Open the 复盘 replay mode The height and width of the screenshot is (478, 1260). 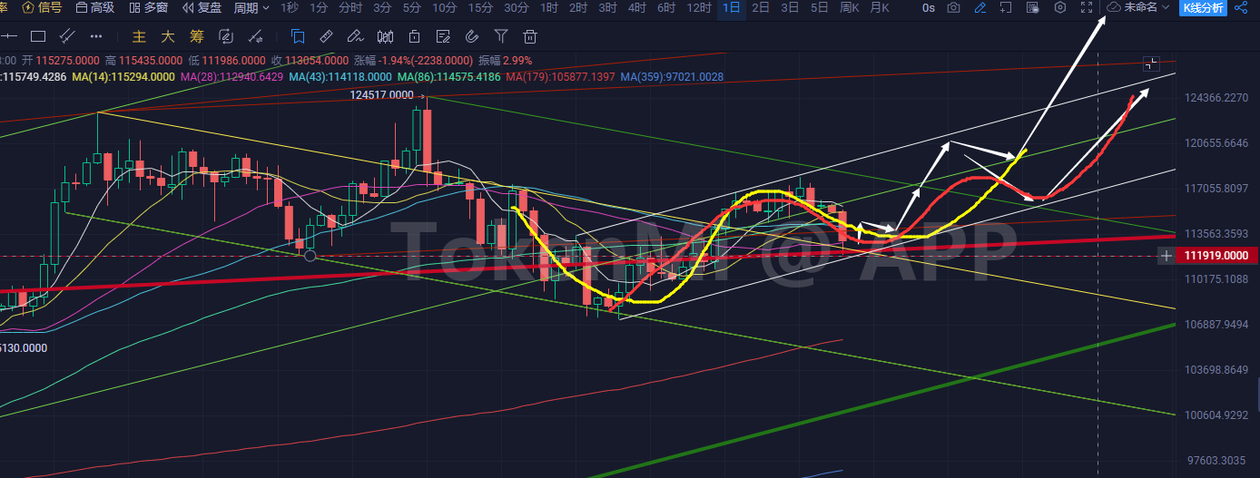pyautogui.click(x=202, y=8)
